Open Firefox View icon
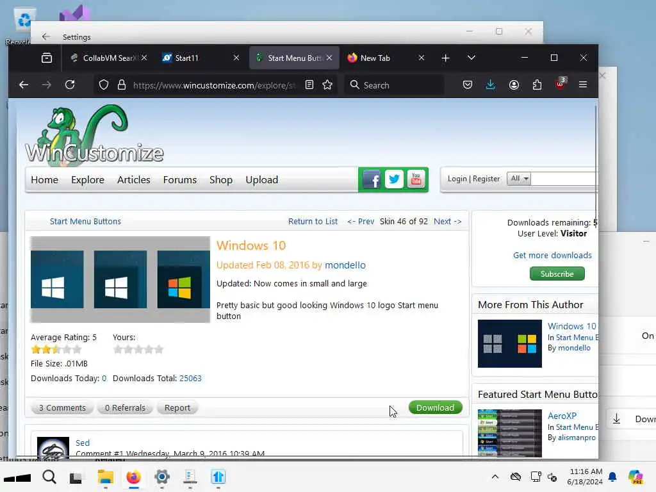The height and width of the screenshot is (492, 656). click(47, 58)
